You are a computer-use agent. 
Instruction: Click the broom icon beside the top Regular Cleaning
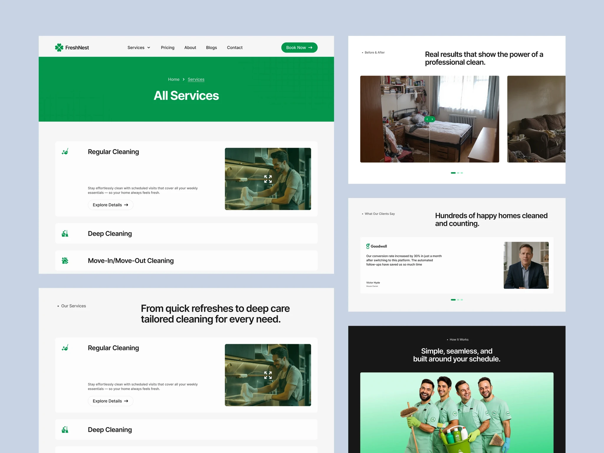(x=65, y=152)
